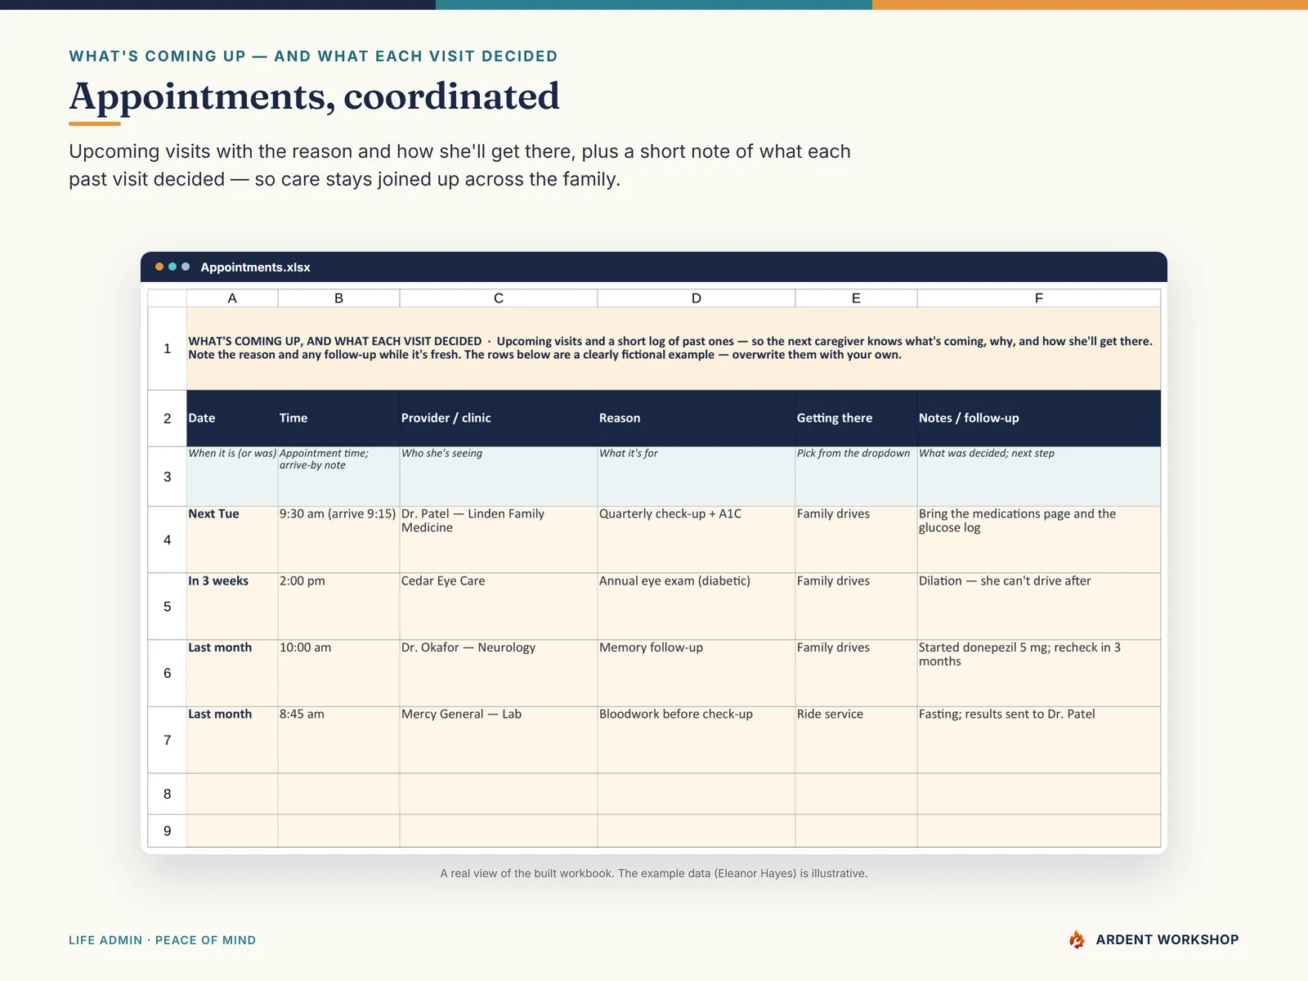
Task: Click the 'LIFE ADMIN · PEACE OF MIND' footer
Action: click(x=162, y=940)
